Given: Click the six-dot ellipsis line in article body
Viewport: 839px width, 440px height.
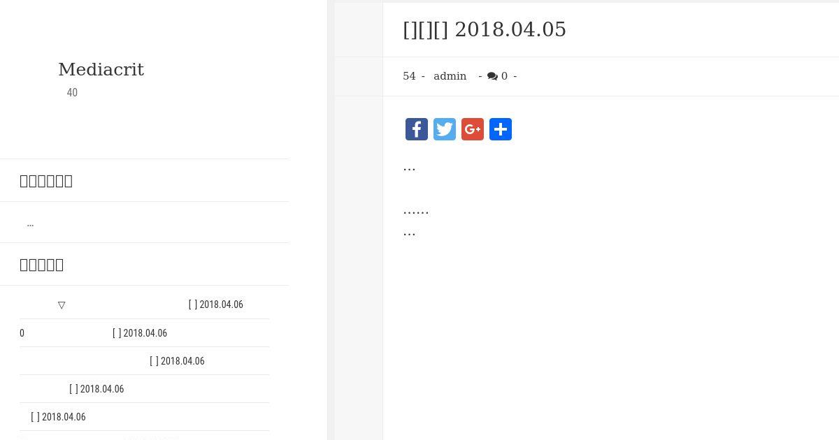Looking at the screenshot, I should pyautogui.click(x=416, y=210).
